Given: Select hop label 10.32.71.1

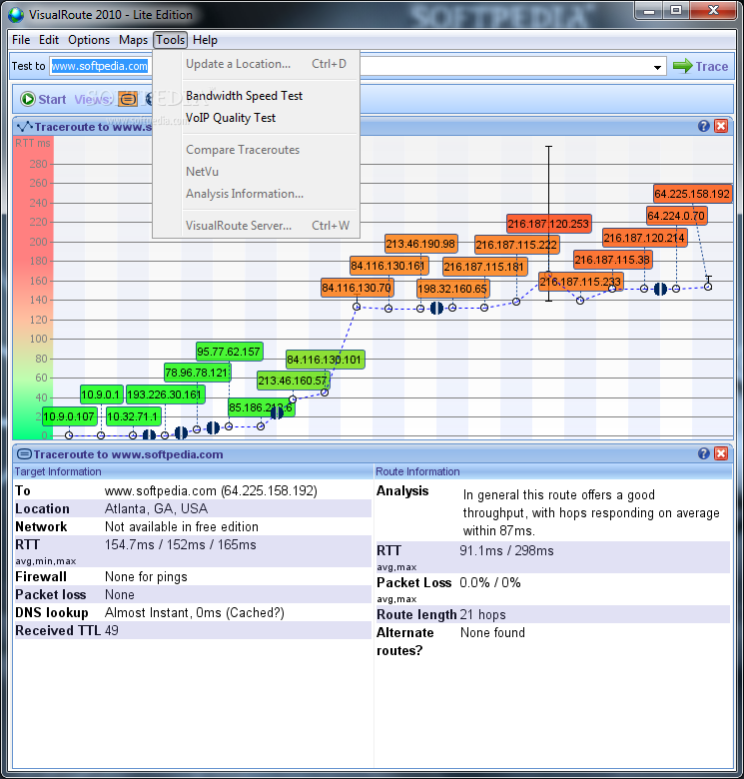Looking at the screenshot, I should pos(133,416).
